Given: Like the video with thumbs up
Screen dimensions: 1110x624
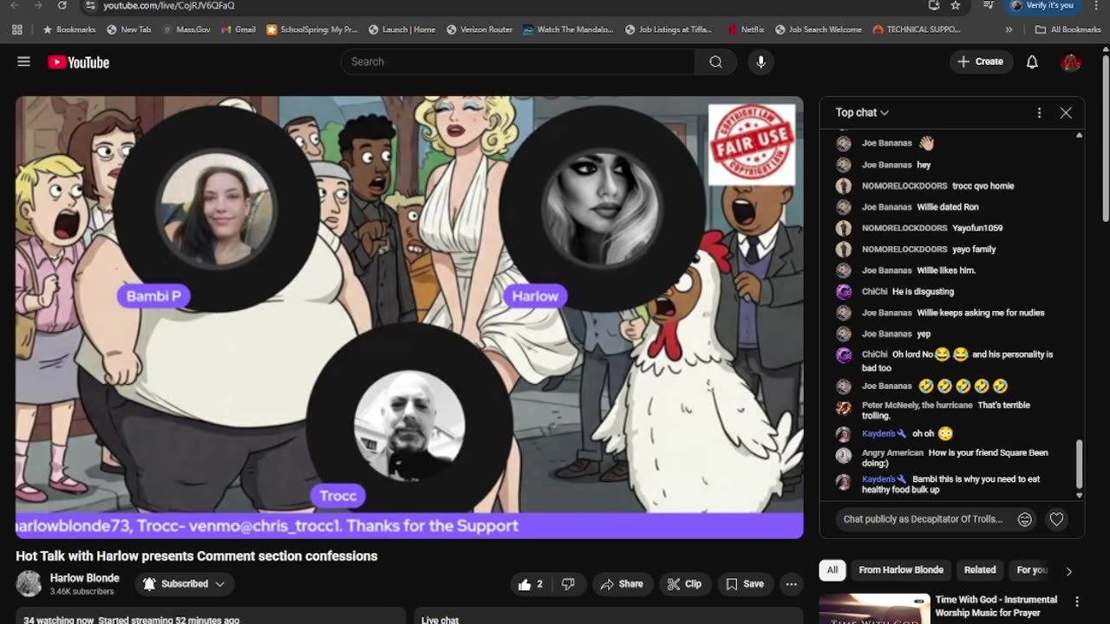Looking at the screenshot, I should [x=530, y=584].
